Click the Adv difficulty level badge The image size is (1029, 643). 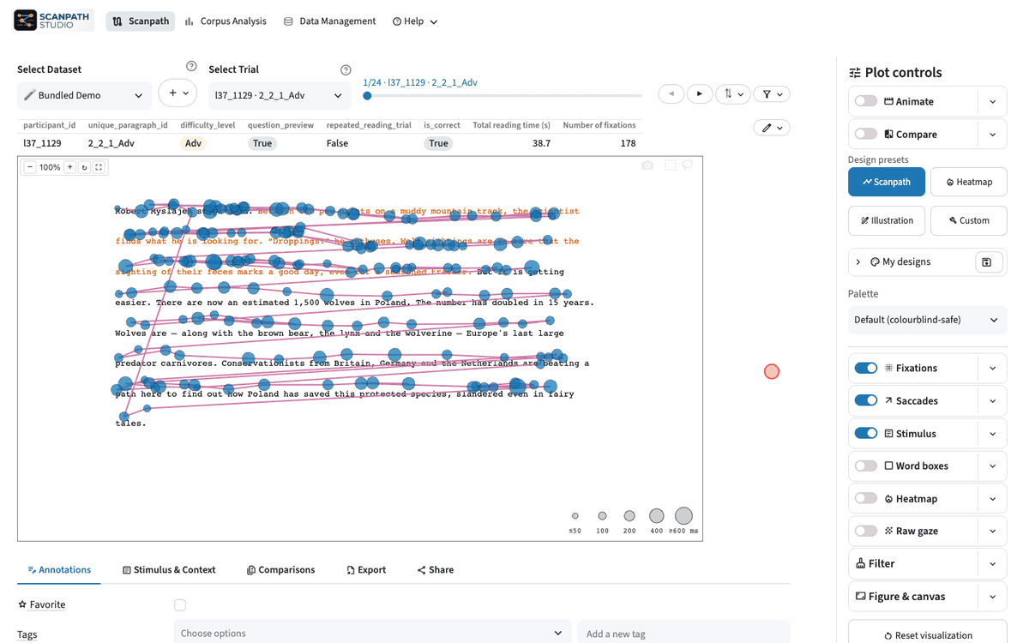click(193, 143)
